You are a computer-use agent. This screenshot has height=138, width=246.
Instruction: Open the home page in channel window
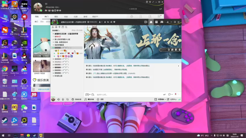(151, 22)
